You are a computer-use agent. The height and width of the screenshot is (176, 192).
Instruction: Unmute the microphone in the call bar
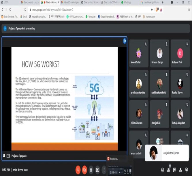pyautogui.click(x=78, y=170)
